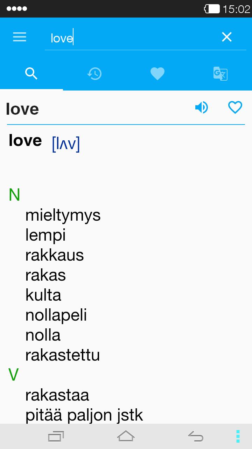Tap the Android recent apps button

[55, 436]
